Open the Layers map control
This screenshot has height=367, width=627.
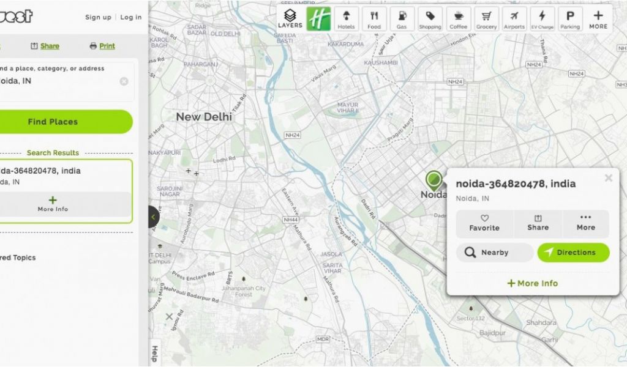290,18
